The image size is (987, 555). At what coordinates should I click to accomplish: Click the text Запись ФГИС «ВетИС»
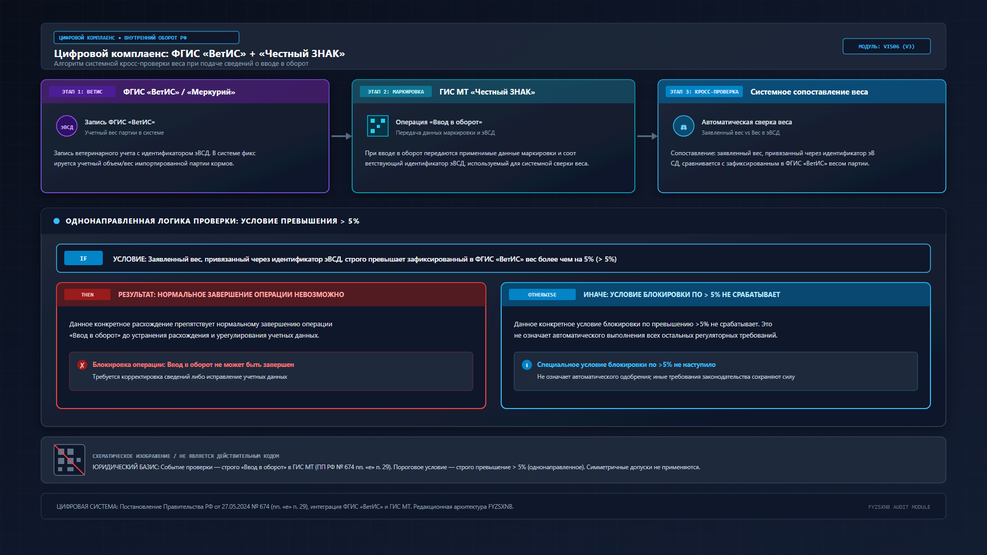coord(120,122)
